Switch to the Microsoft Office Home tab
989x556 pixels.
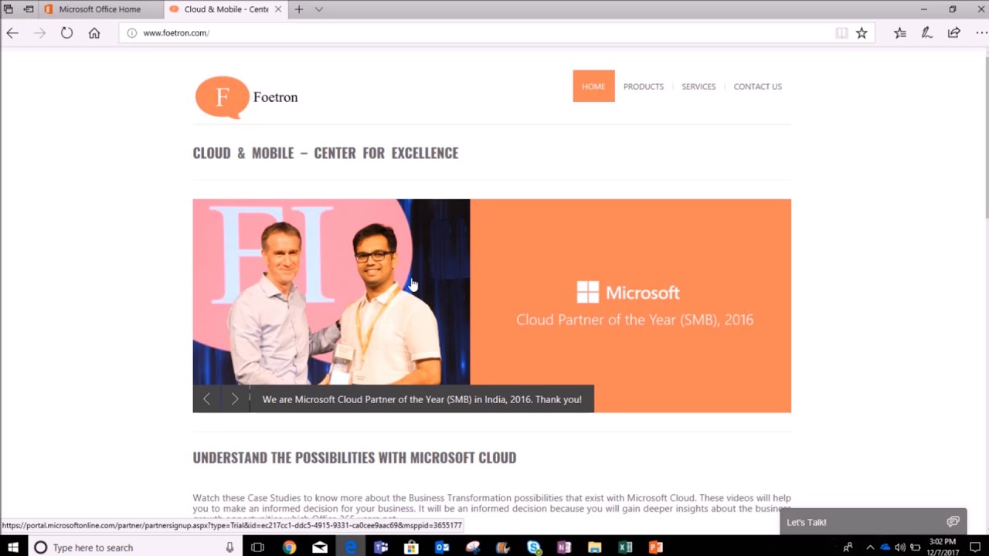coord(100,9)
